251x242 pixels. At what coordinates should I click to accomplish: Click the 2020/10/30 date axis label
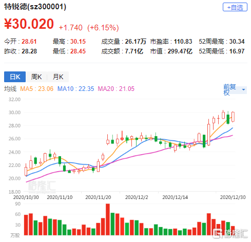(x=26, y=197)
